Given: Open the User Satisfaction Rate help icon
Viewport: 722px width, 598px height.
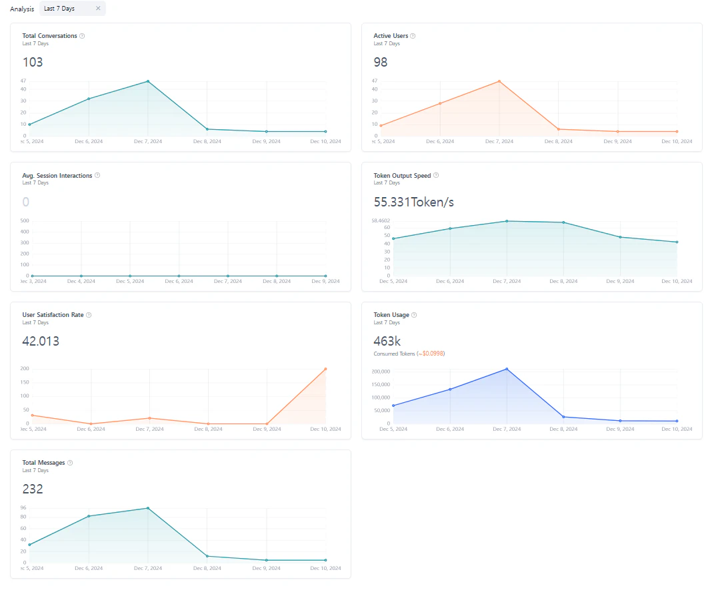Looking at the screenshot, I should click(x=89, y=315).
